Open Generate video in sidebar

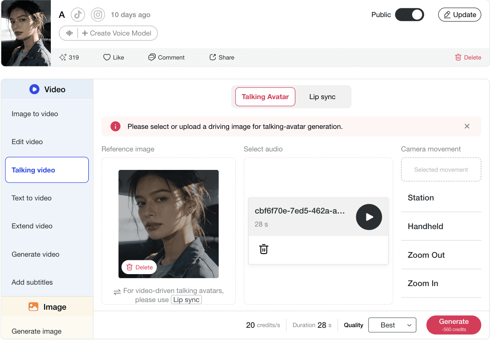[47, 255]
